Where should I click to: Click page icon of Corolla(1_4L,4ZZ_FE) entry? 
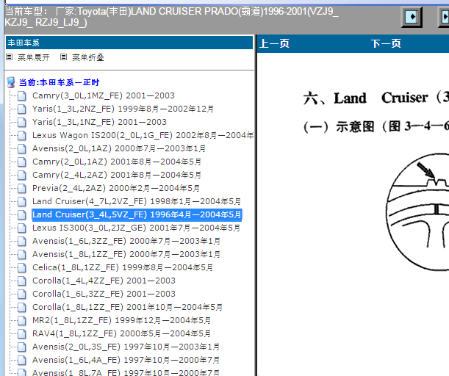(22, 281)
